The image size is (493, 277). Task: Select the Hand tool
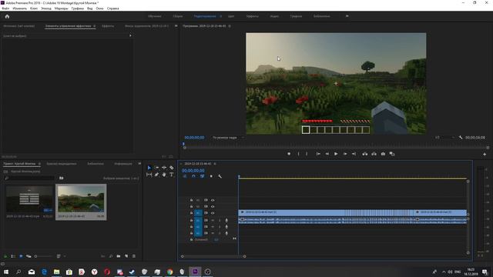click(x=164, y=175)
